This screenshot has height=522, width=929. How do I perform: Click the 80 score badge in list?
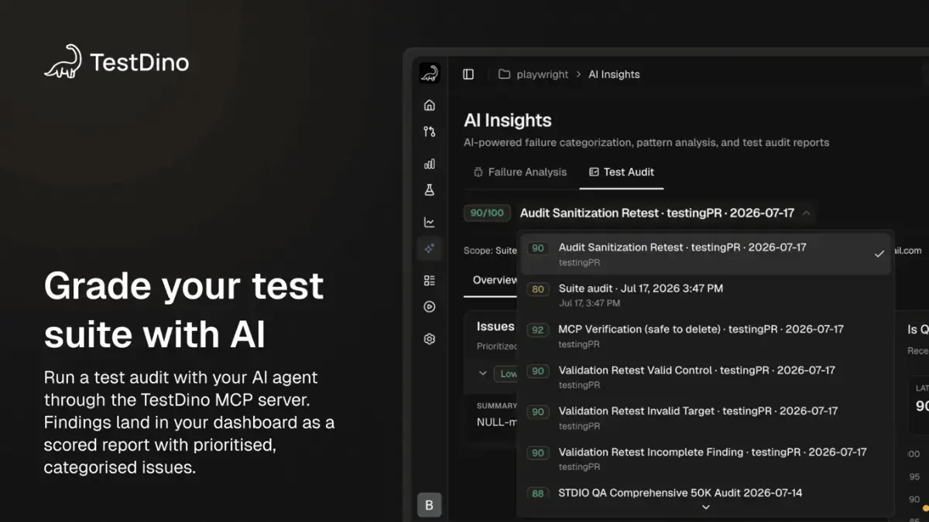(x=537, y=289)
